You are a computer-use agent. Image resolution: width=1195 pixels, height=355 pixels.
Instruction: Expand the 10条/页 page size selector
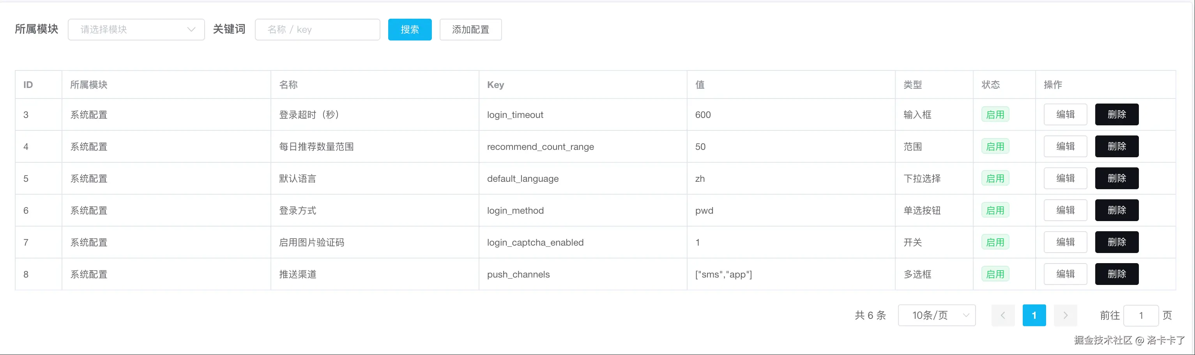point(936,315)
